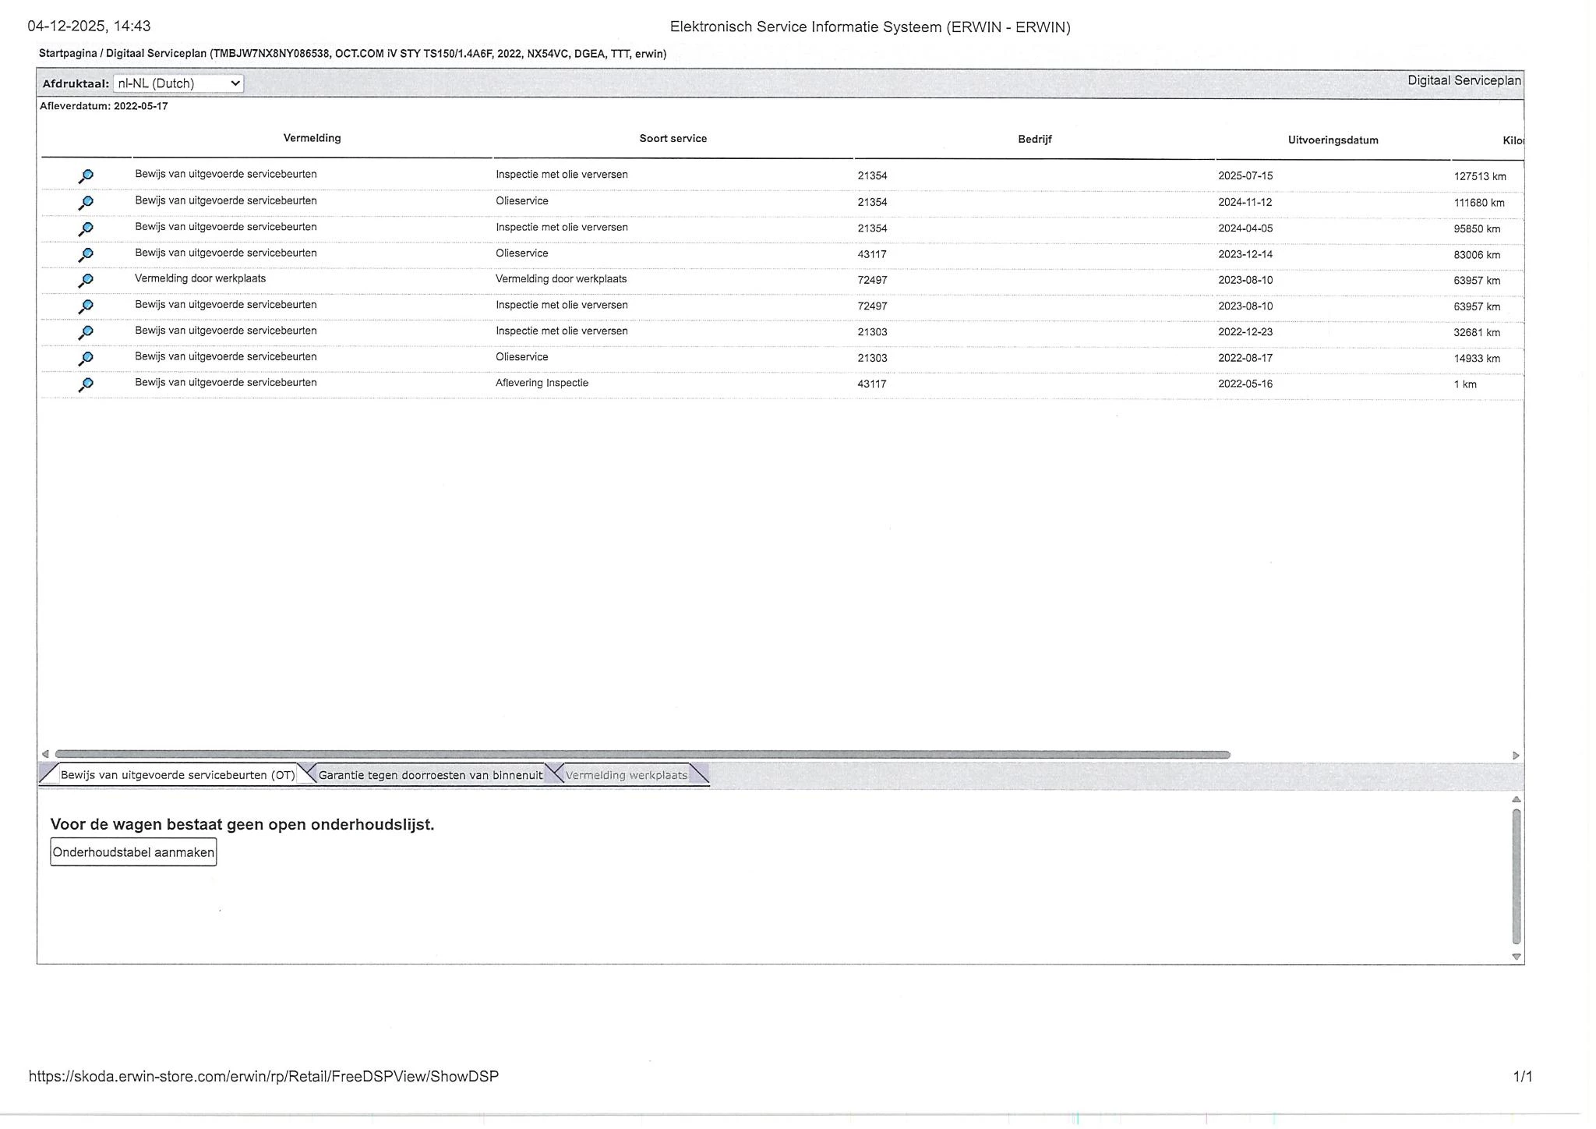Open magnifier for the 83006 km Olieservice
This screenshot has height=1129, width=1596.
(86, 254)
